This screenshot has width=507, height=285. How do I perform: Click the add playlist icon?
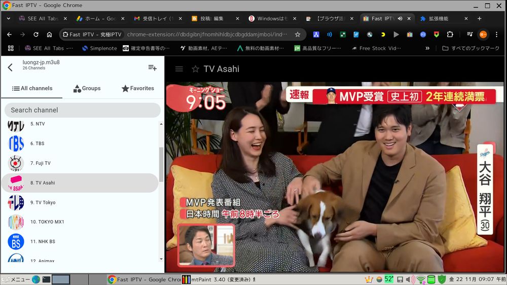[152, 67]
